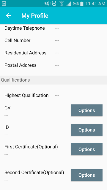The width and height of the screenshot is (107, 190).
Task: Tap the vibrate mute icon in status bar
Action: (x=47, y=4)
